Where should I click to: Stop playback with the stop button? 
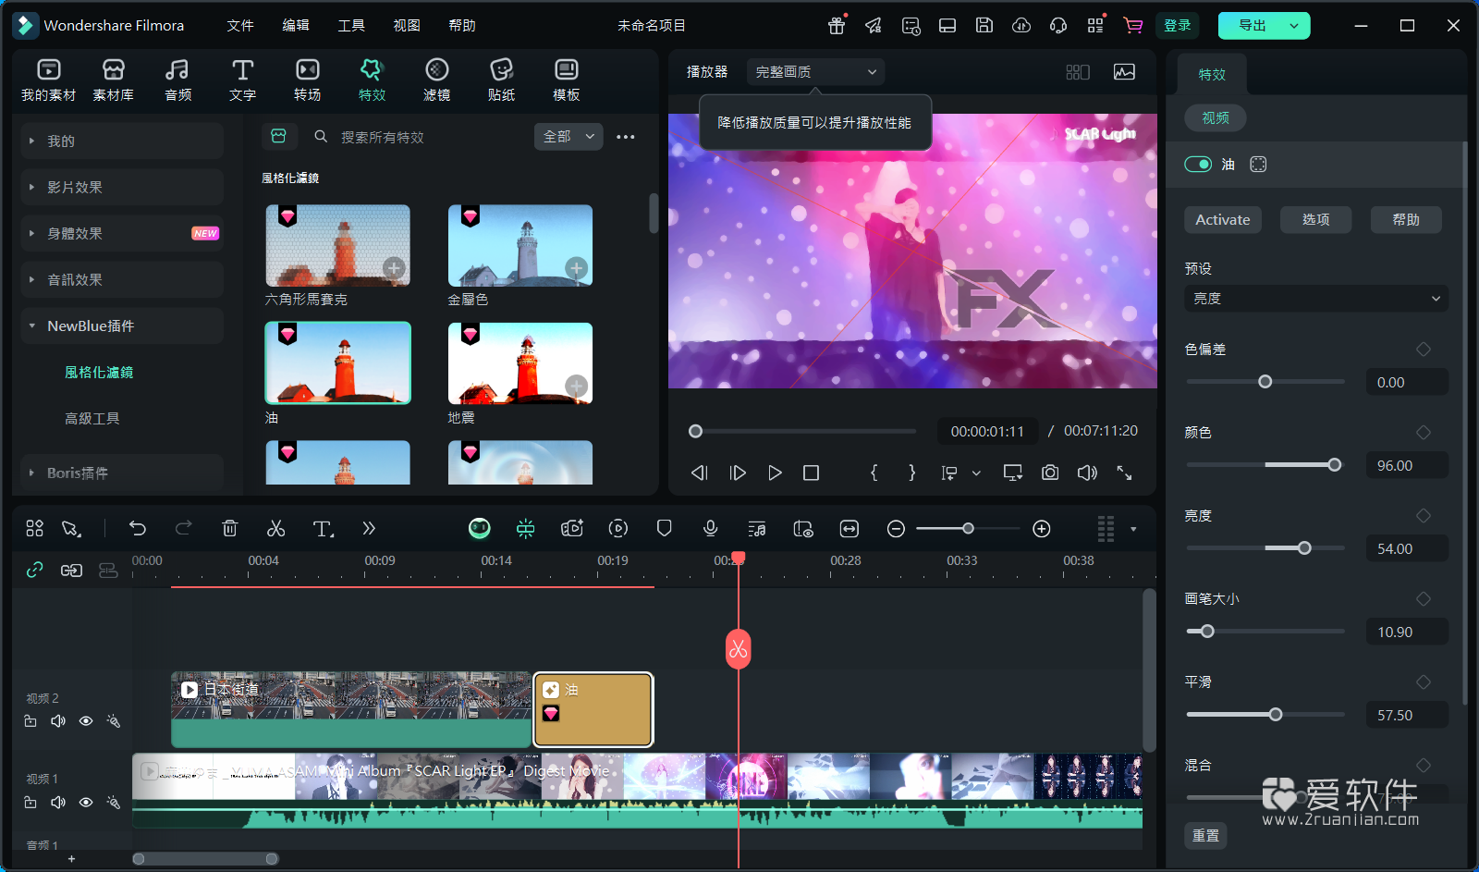811,473
